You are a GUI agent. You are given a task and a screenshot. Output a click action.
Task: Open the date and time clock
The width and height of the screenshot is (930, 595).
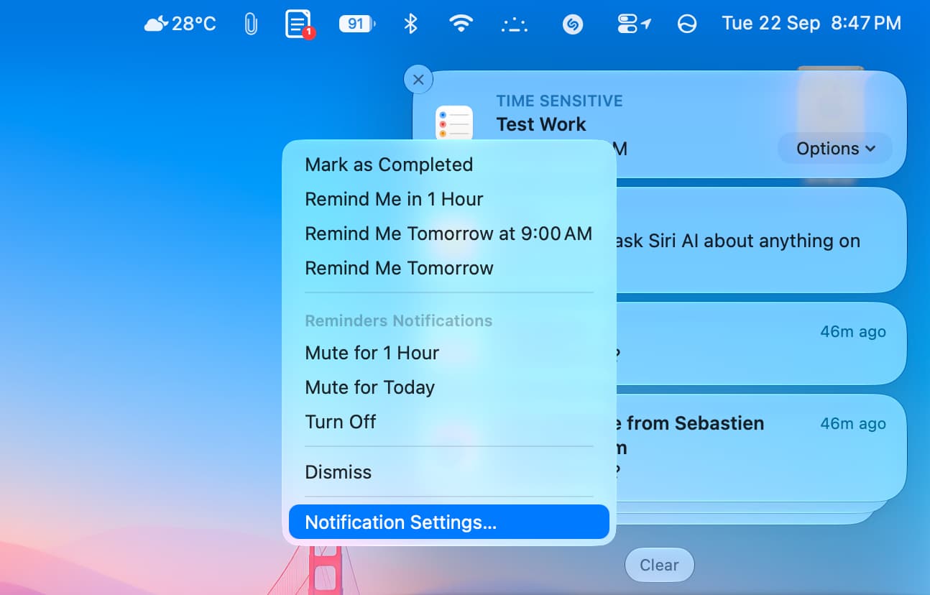coord(811,24)
